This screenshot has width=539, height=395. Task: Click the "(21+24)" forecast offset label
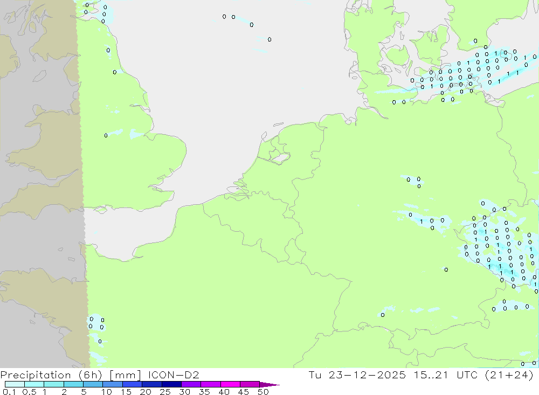pyautogui.click(x=514, y=375)
